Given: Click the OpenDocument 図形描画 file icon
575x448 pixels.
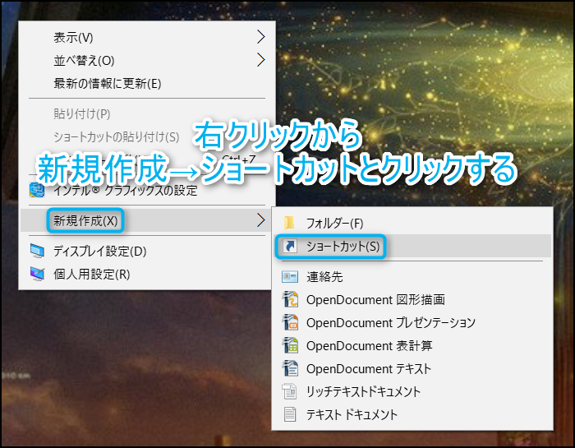Looking at the screenshot, I should click(289, 300).
